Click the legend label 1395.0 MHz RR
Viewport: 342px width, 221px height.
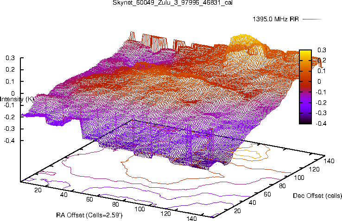276,19
